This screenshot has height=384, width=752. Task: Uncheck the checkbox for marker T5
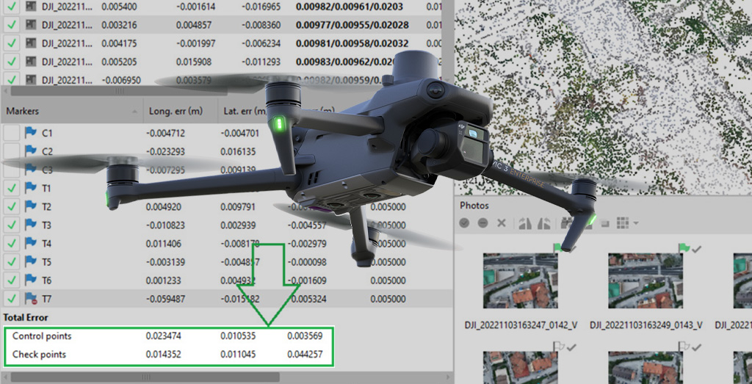point(12,262)
